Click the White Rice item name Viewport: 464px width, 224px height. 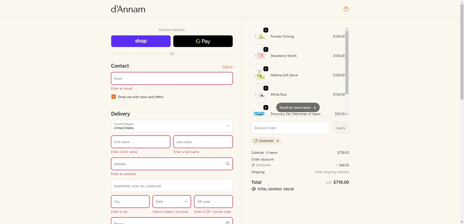pyautogui.click(x=278, y=94)
